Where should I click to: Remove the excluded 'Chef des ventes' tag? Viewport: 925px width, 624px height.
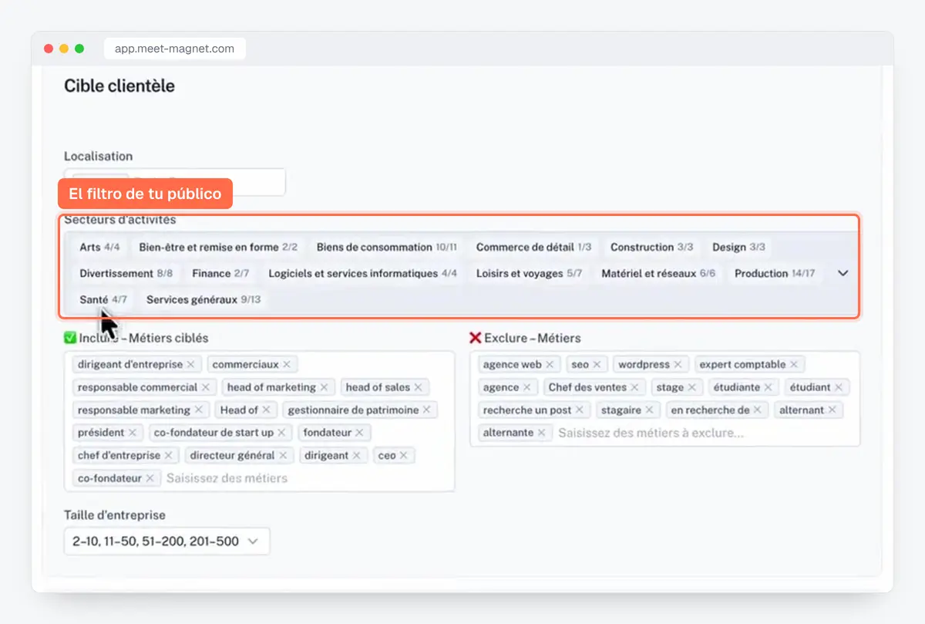coord(634,387)
